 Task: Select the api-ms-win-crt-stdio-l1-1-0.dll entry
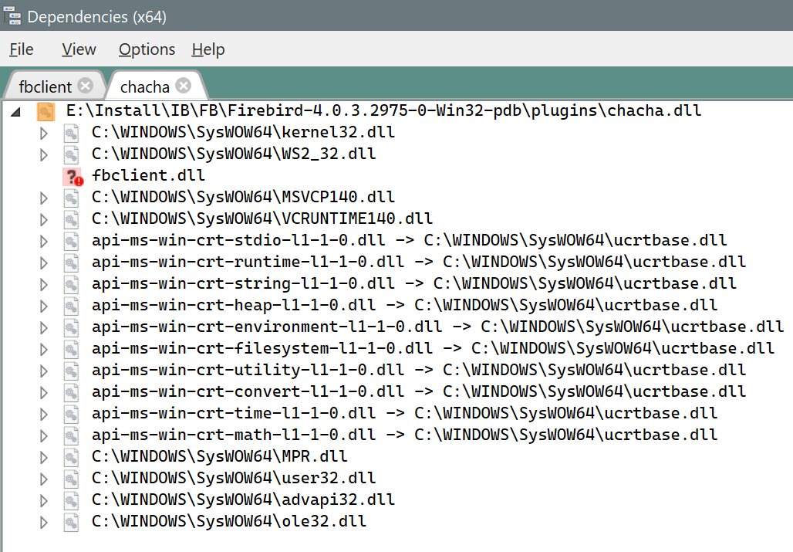pyautogui.click(x=409, y=241)
